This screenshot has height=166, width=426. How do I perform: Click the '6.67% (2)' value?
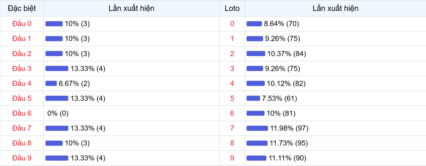tap(74, 83)
